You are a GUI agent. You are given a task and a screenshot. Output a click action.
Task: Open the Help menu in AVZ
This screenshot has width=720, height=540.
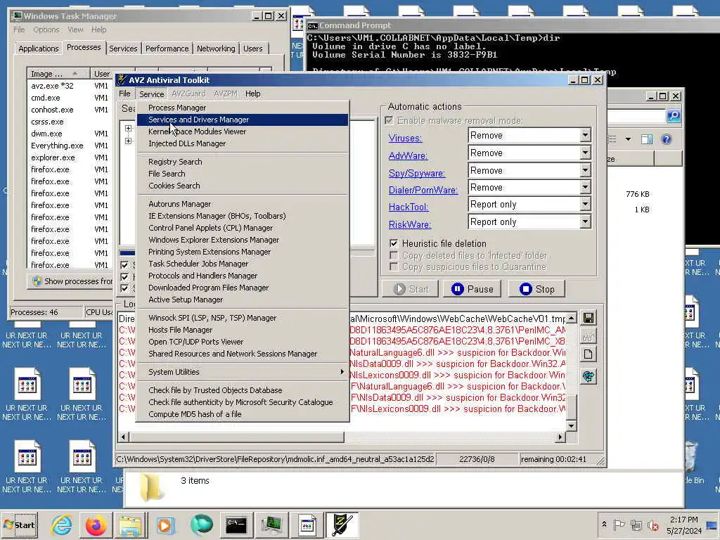click(252, 94)
